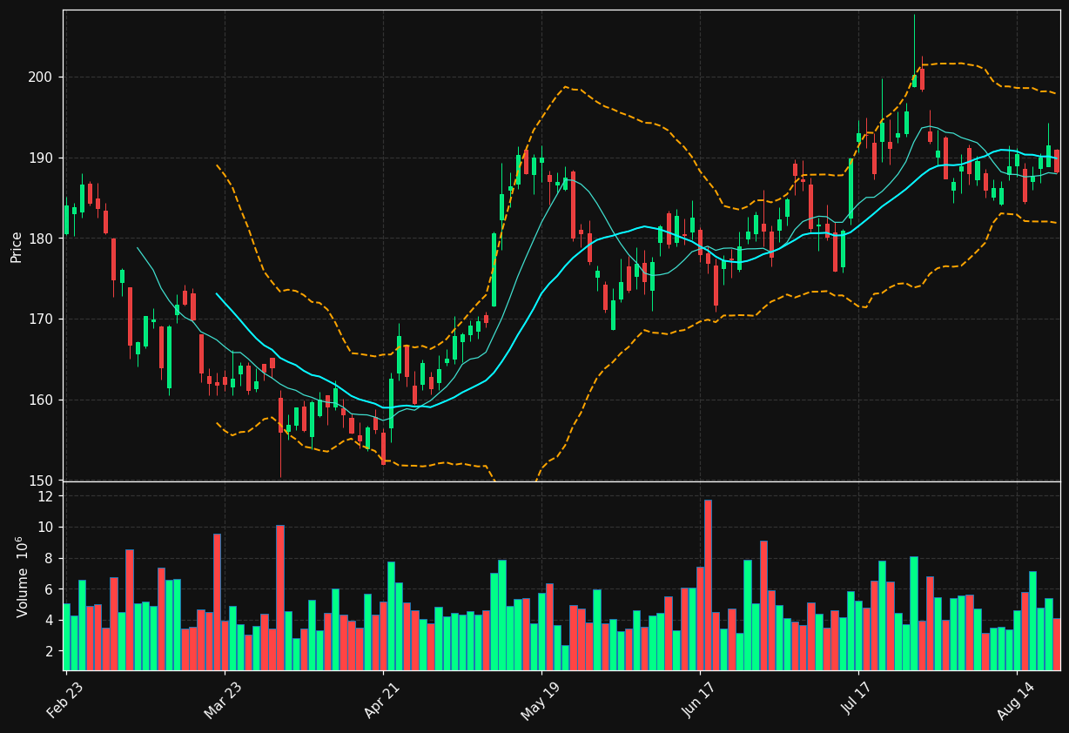Screen dimensions: 1069x733
Task: Select the 2 volume tick label
Action: click(x=49, y=651)
